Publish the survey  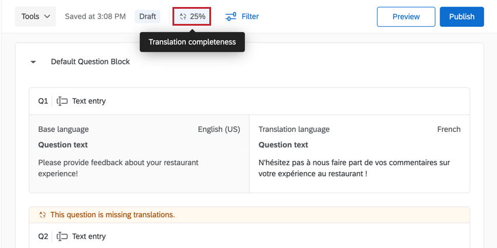pos(461,16)
